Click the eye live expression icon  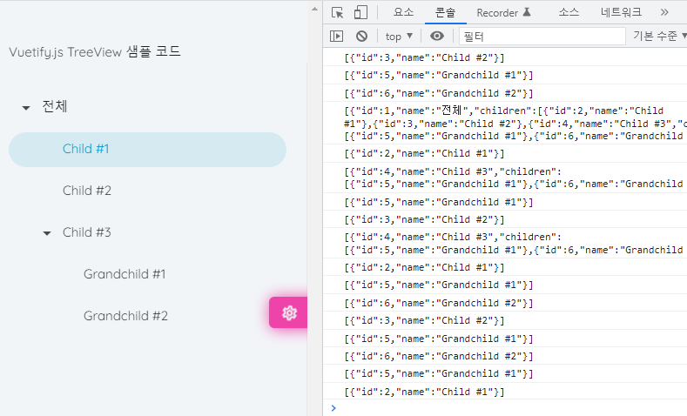tap(437, 36)
